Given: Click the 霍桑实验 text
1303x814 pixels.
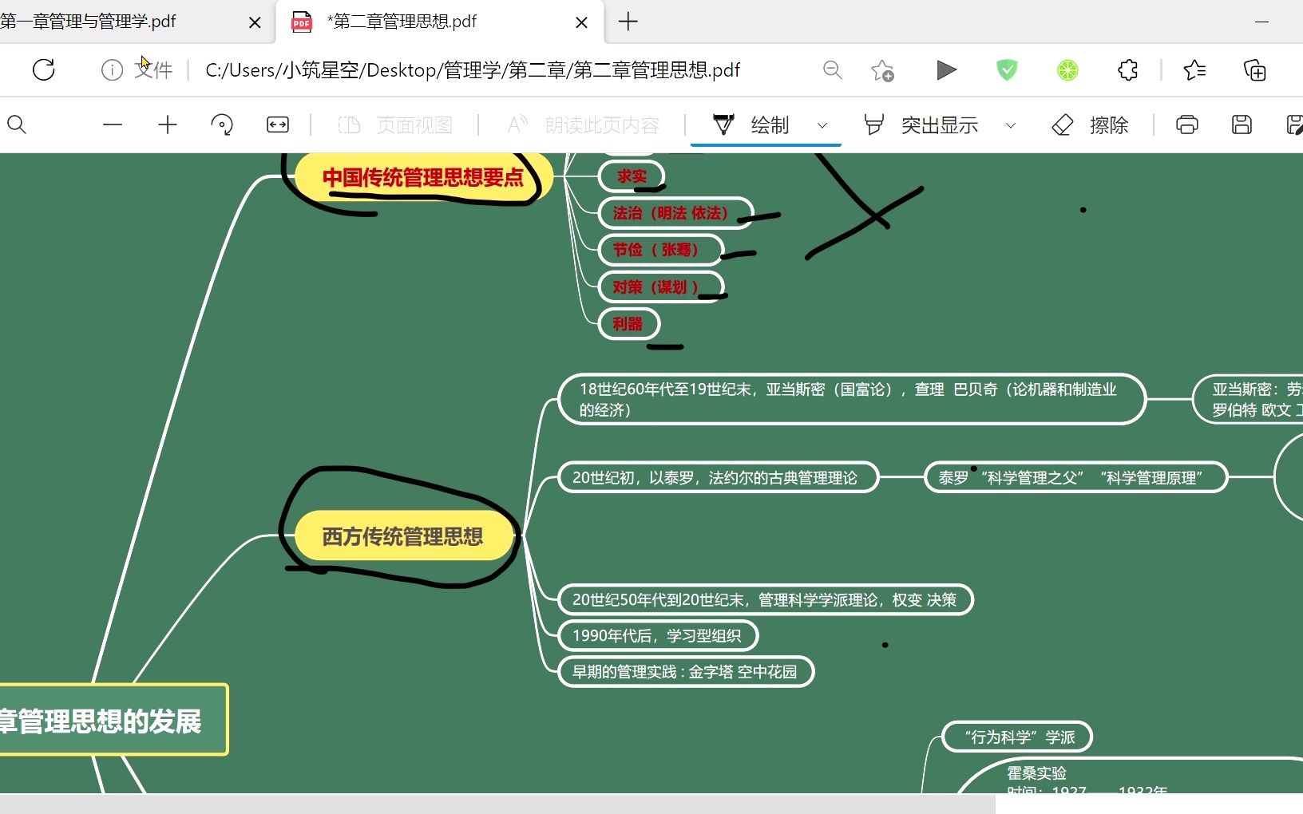Looking at the screenshot, I should [1036, 773].
